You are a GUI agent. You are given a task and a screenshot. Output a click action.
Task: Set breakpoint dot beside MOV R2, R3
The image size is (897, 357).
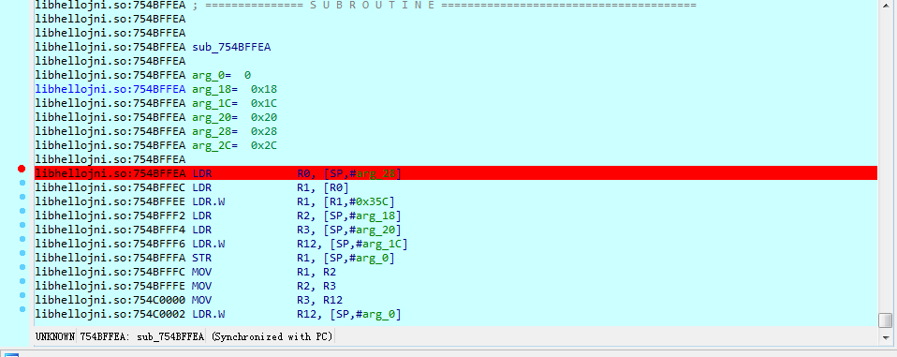click(x=22, y=281)
